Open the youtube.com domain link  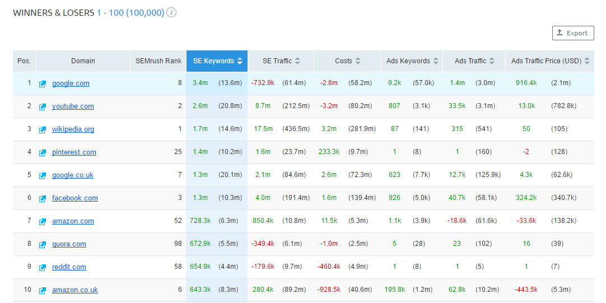[x=73, y=106]
